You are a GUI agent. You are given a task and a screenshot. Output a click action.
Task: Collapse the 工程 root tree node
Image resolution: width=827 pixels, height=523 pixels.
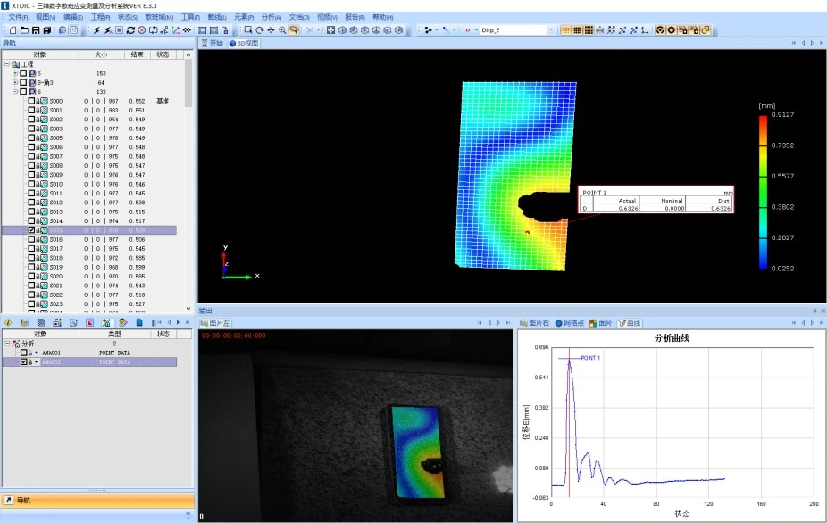coord(7,63)
